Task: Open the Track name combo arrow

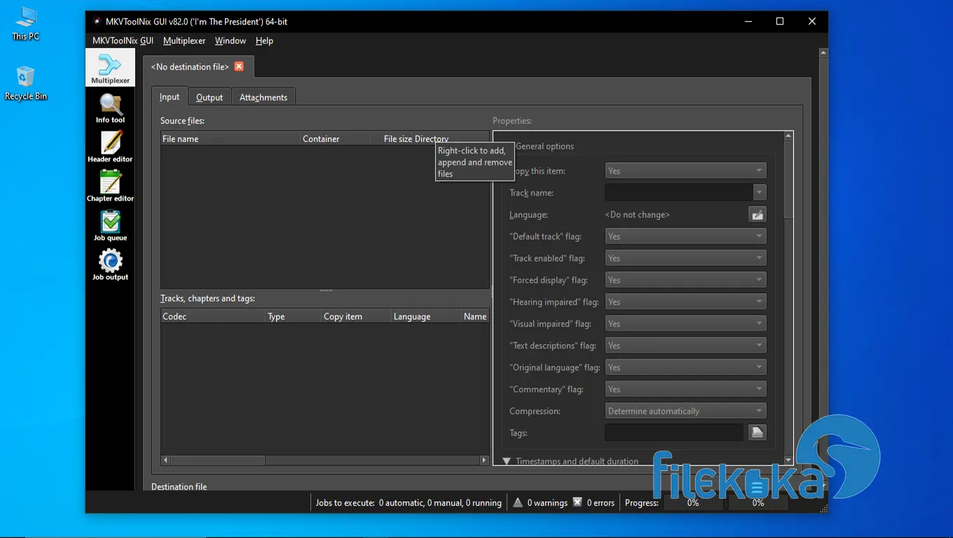Action: [759, 192]
